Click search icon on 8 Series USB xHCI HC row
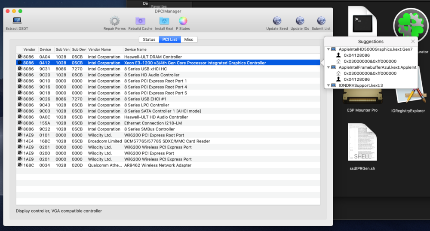Screen dimensions: 430x231 19,69
